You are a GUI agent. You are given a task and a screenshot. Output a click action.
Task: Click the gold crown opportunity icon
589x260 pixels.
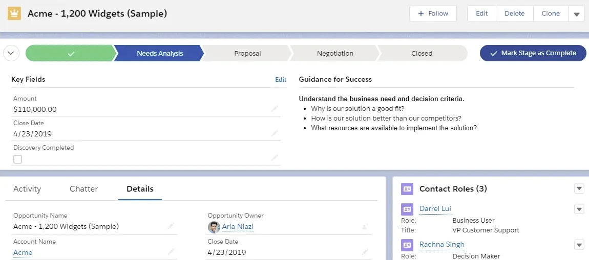[14, 14]
